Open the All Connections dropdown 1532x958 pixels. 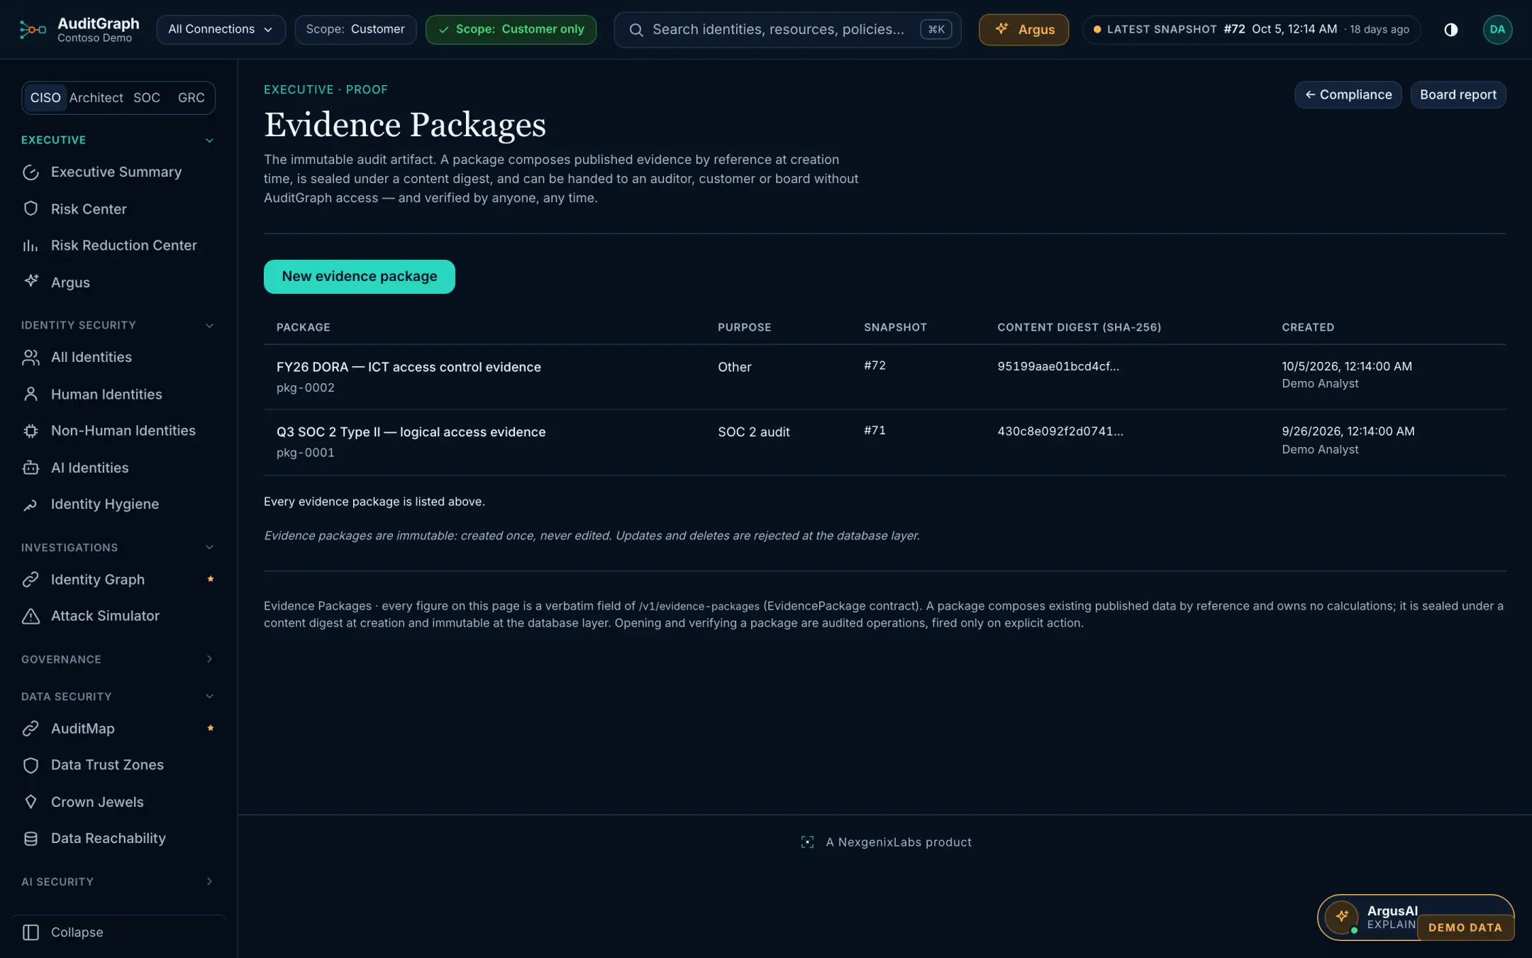221,29
